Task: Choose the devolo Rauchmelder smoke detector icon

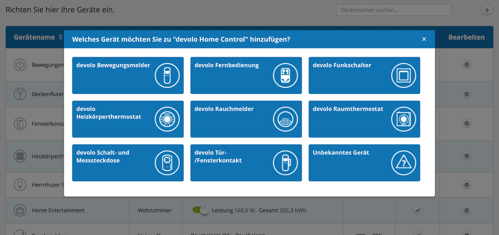Action: pos(285,119)
